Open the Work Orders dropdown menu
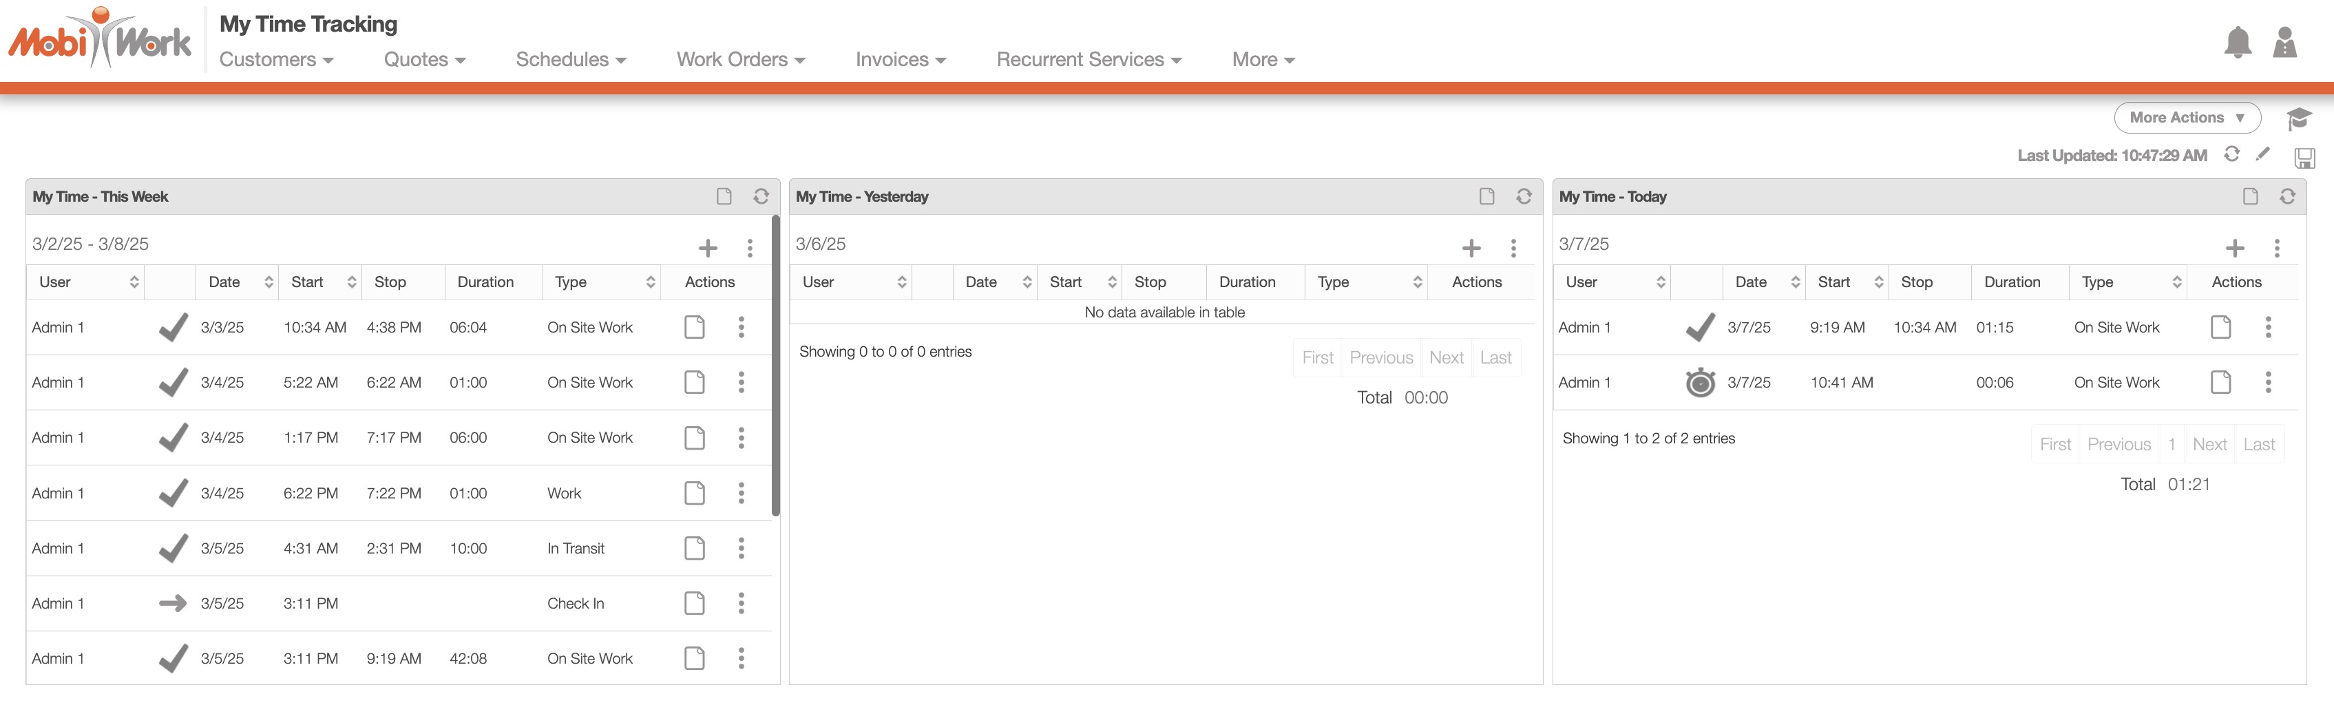This screenshot has width=2334, height=705. (x=740, y=60)
